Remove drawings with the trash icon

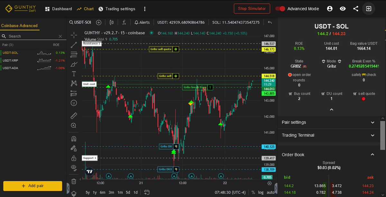(x=74, y=181)
